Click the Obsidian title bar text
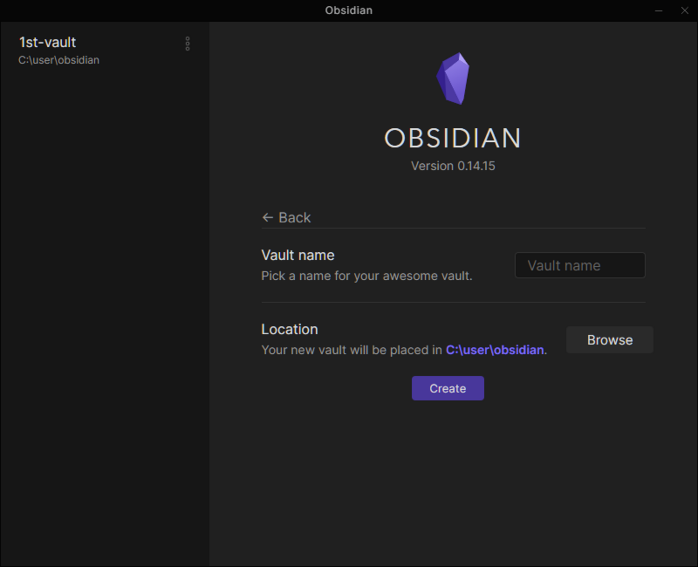 [348, 10]
